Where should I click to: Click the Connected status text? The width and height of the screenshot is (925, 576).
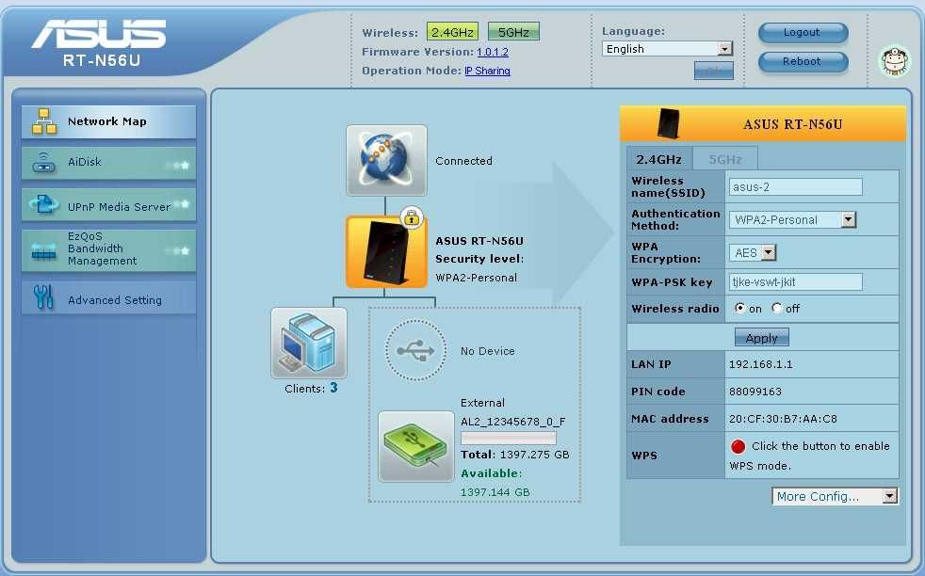tap(463, 160)
